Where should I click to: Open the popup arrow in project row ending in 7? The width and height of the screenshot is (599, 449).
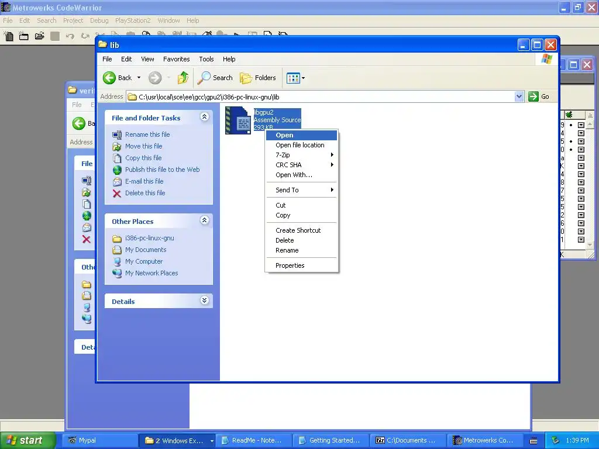click(581, 191)
